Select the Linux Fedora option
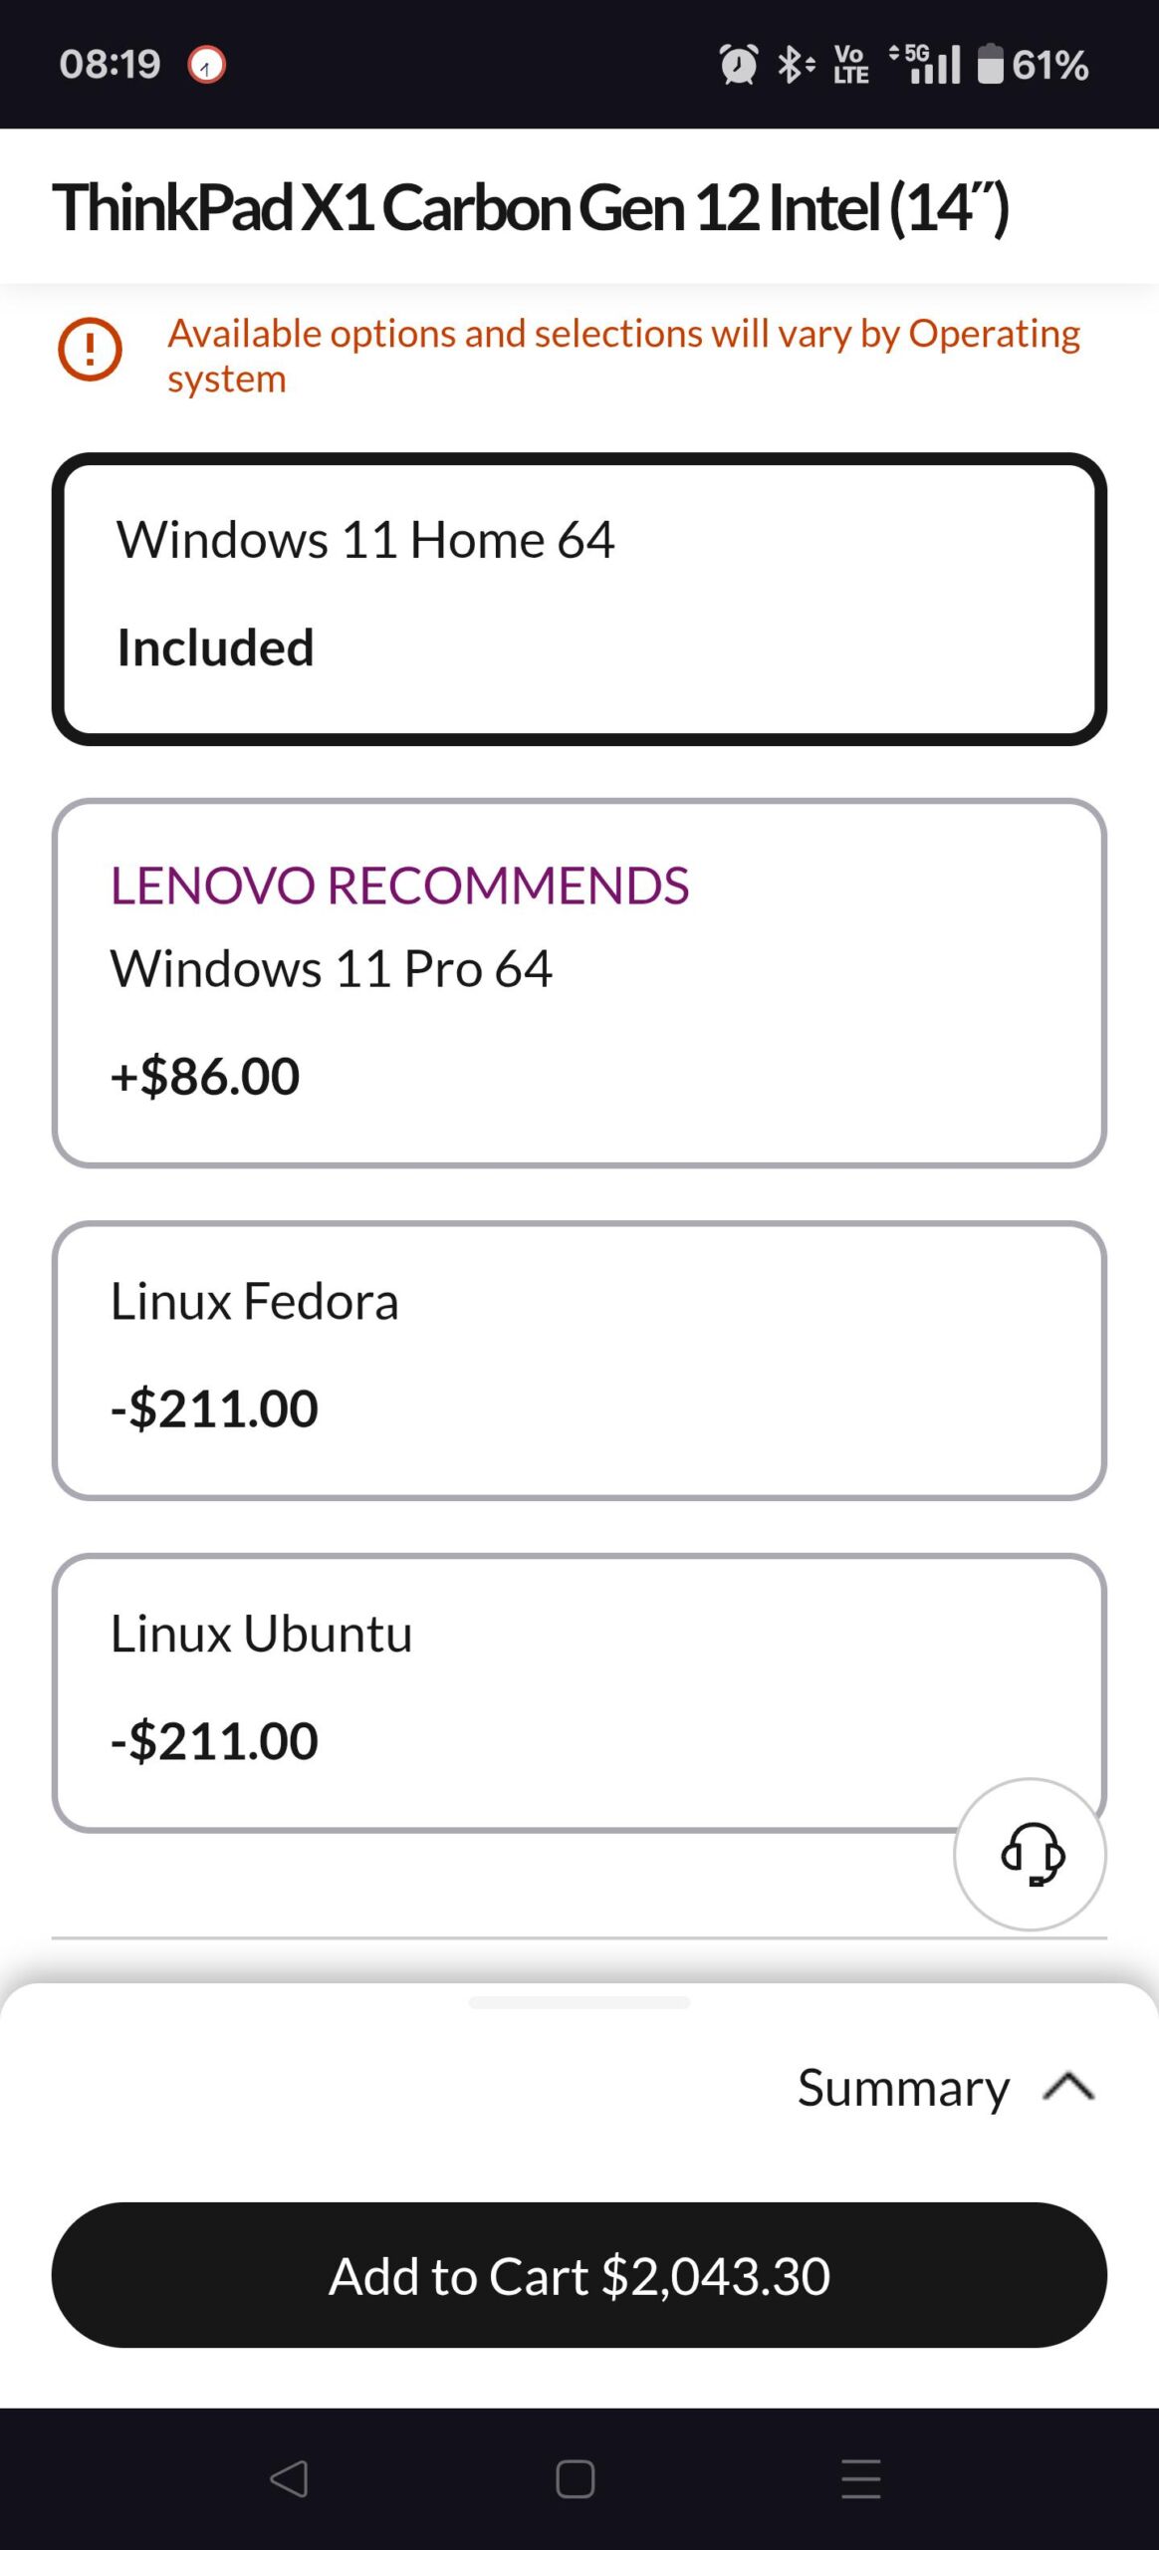The image size is (1159, 2550). click(x=579, y=1360)
